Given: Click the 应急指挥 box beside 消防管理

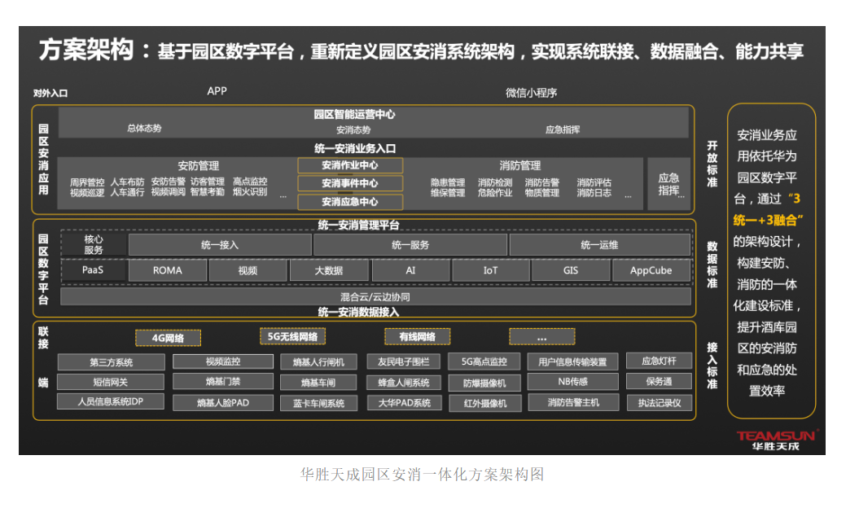Looking at the screenshot, I should pos(668,184).
